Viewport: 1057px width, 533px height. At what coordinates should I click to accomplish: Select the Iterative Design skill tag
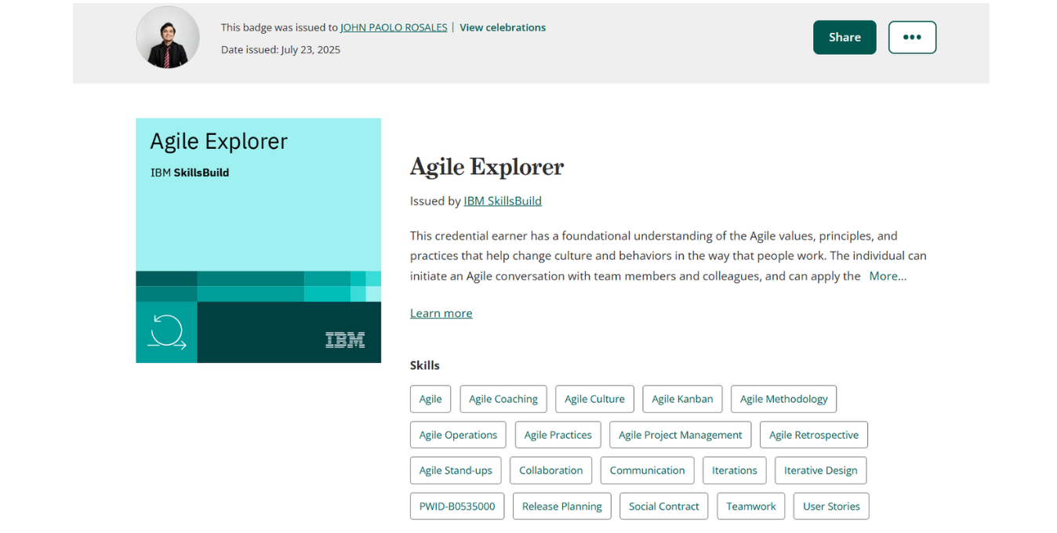[820, 470]
